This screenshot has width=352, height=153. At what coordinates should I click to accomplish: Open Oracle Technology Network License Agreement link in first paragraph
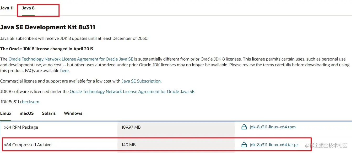click(x=71, y=59)
